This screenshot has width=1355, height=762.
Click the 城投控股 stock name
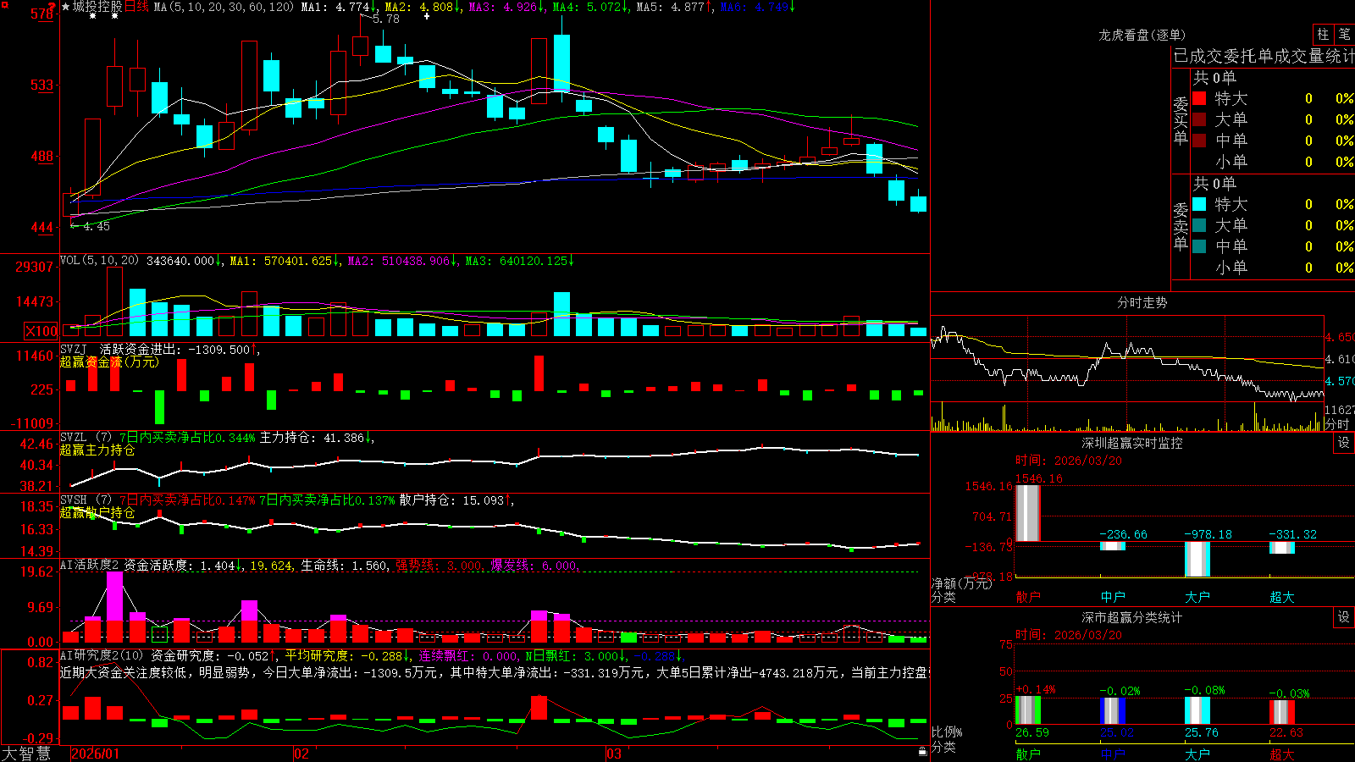coord(97,7)
